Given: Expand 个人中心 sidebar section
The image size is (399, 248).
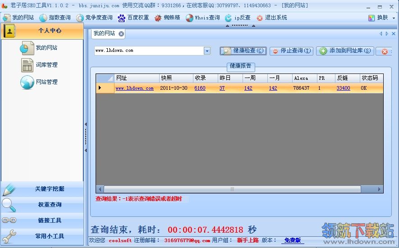Looking at the screenshot, I should (42, 31).
